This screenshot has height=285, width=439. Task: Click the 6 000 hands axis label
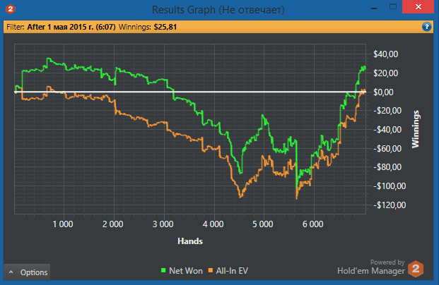point(313,224)
